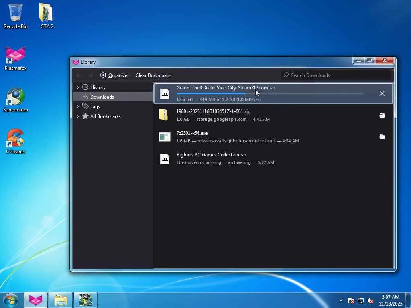Click the Action Center flag icon
Screen dimensions: 411x308
(351, 300)
